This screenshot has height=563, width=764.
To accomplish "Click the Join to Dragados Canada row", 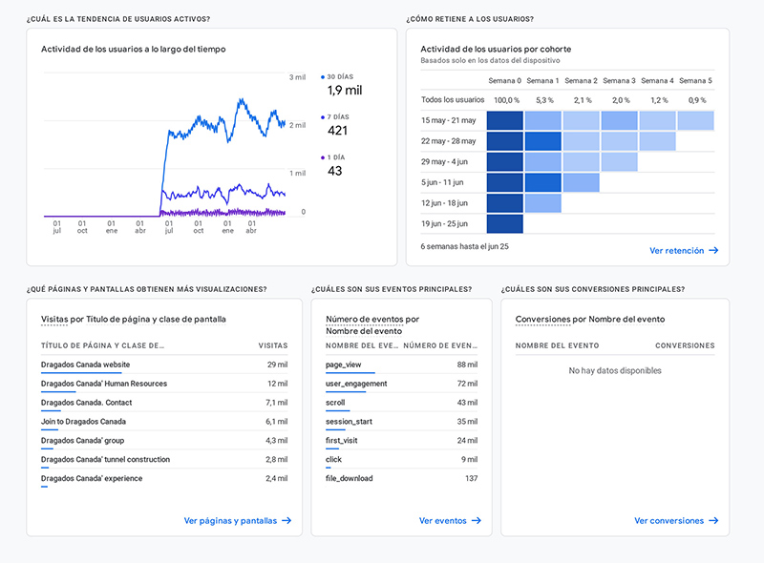I will click(83, 421).
